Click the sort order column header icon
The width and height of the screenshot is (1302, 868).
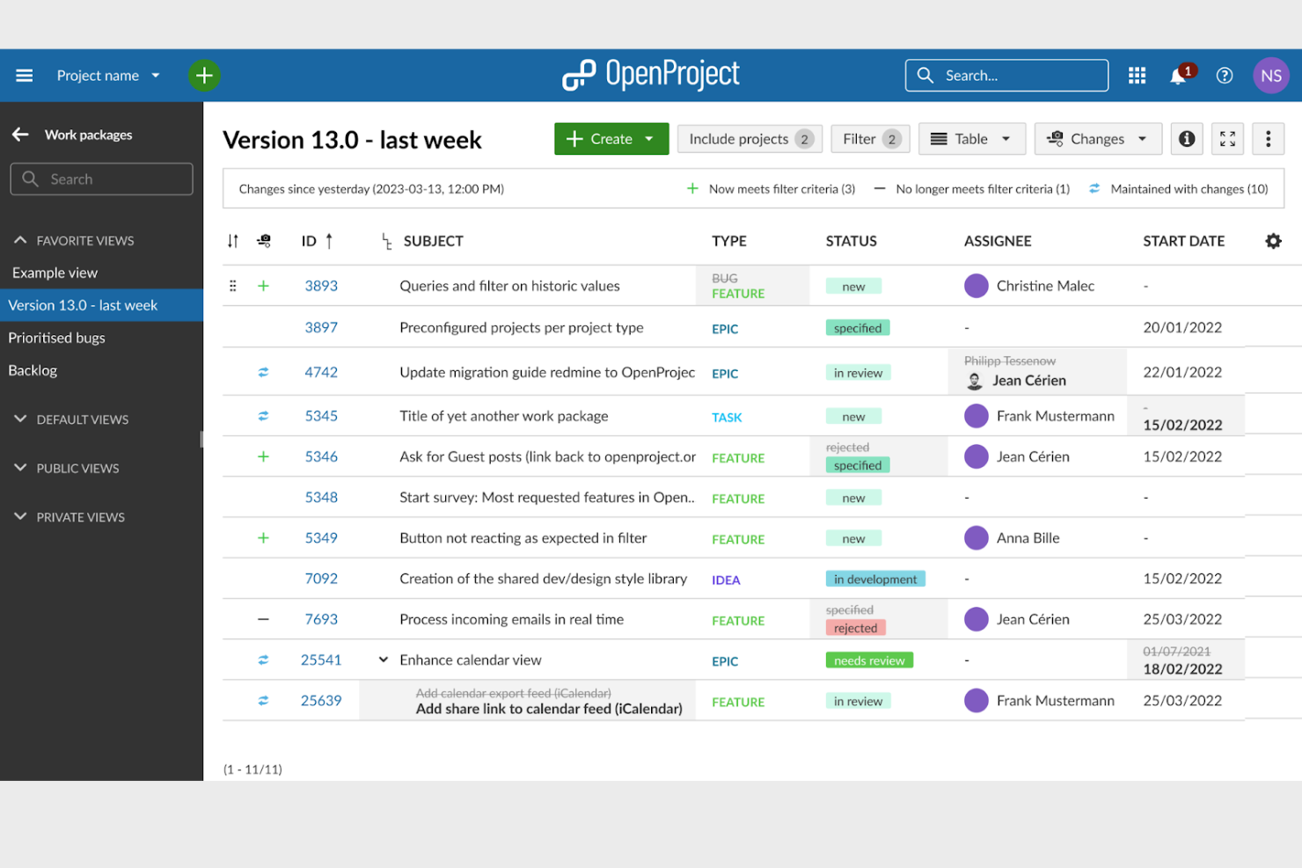(x=232, y=241)
